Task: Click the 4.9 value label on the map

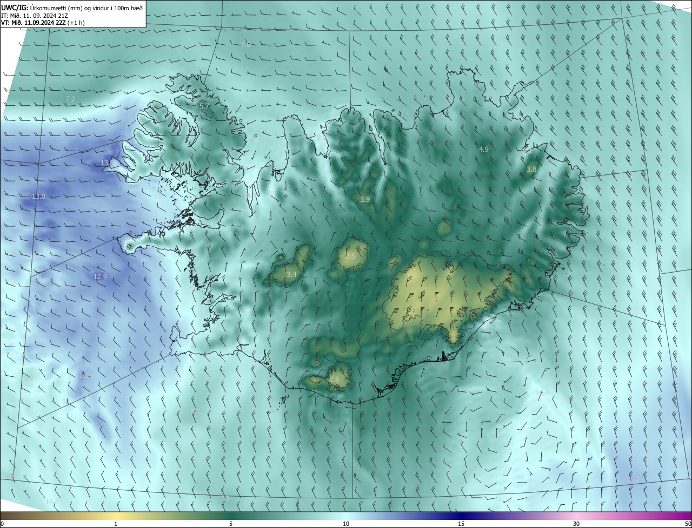Action: click(484, 148)
